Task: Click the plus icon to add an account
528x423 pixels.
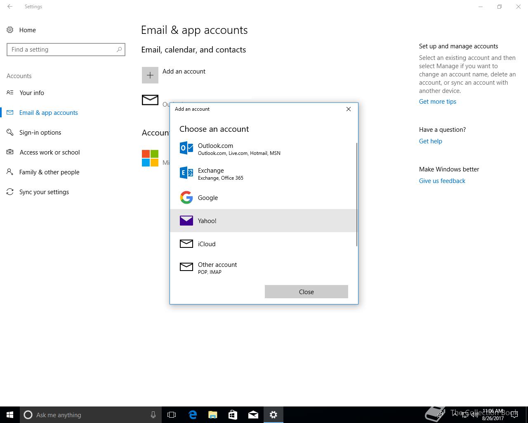Action: click(x=150, y=75)
